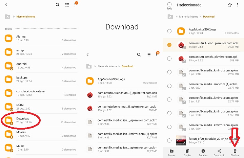Open com.netflix.mediaclien..._apkmirror.com.apkm 22,97 MB file
Viewport: 244px width, 158px height.
point(122,122)
